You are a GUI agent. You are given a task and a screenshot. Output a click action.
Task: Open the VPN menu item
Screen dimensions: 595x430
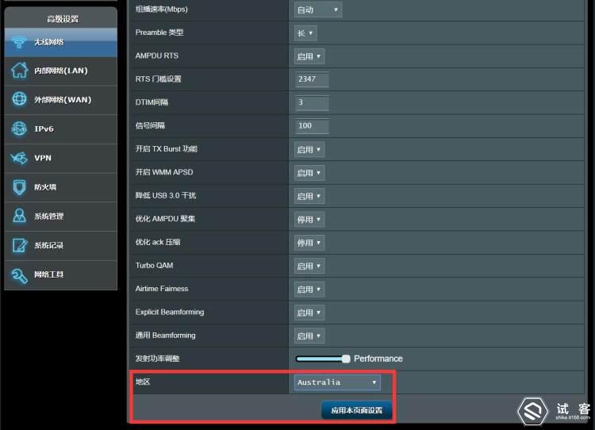pos(61,158)
